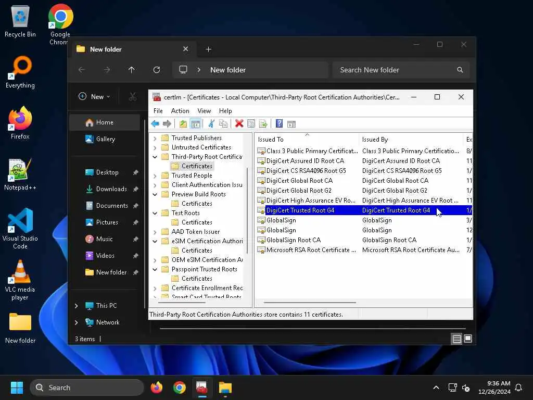Expand This PC in Explorer sidebar

[x=76, y=306]
